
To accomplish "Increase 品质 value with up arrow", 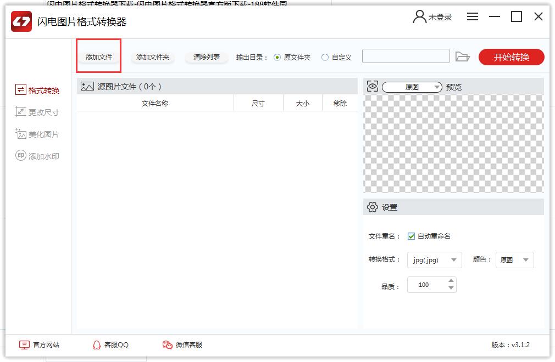I will [x=451, y=281].
